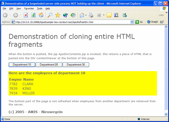Open the Favorites menu
The width and height of the screenshot is (169, 122).
coord(29,9)
